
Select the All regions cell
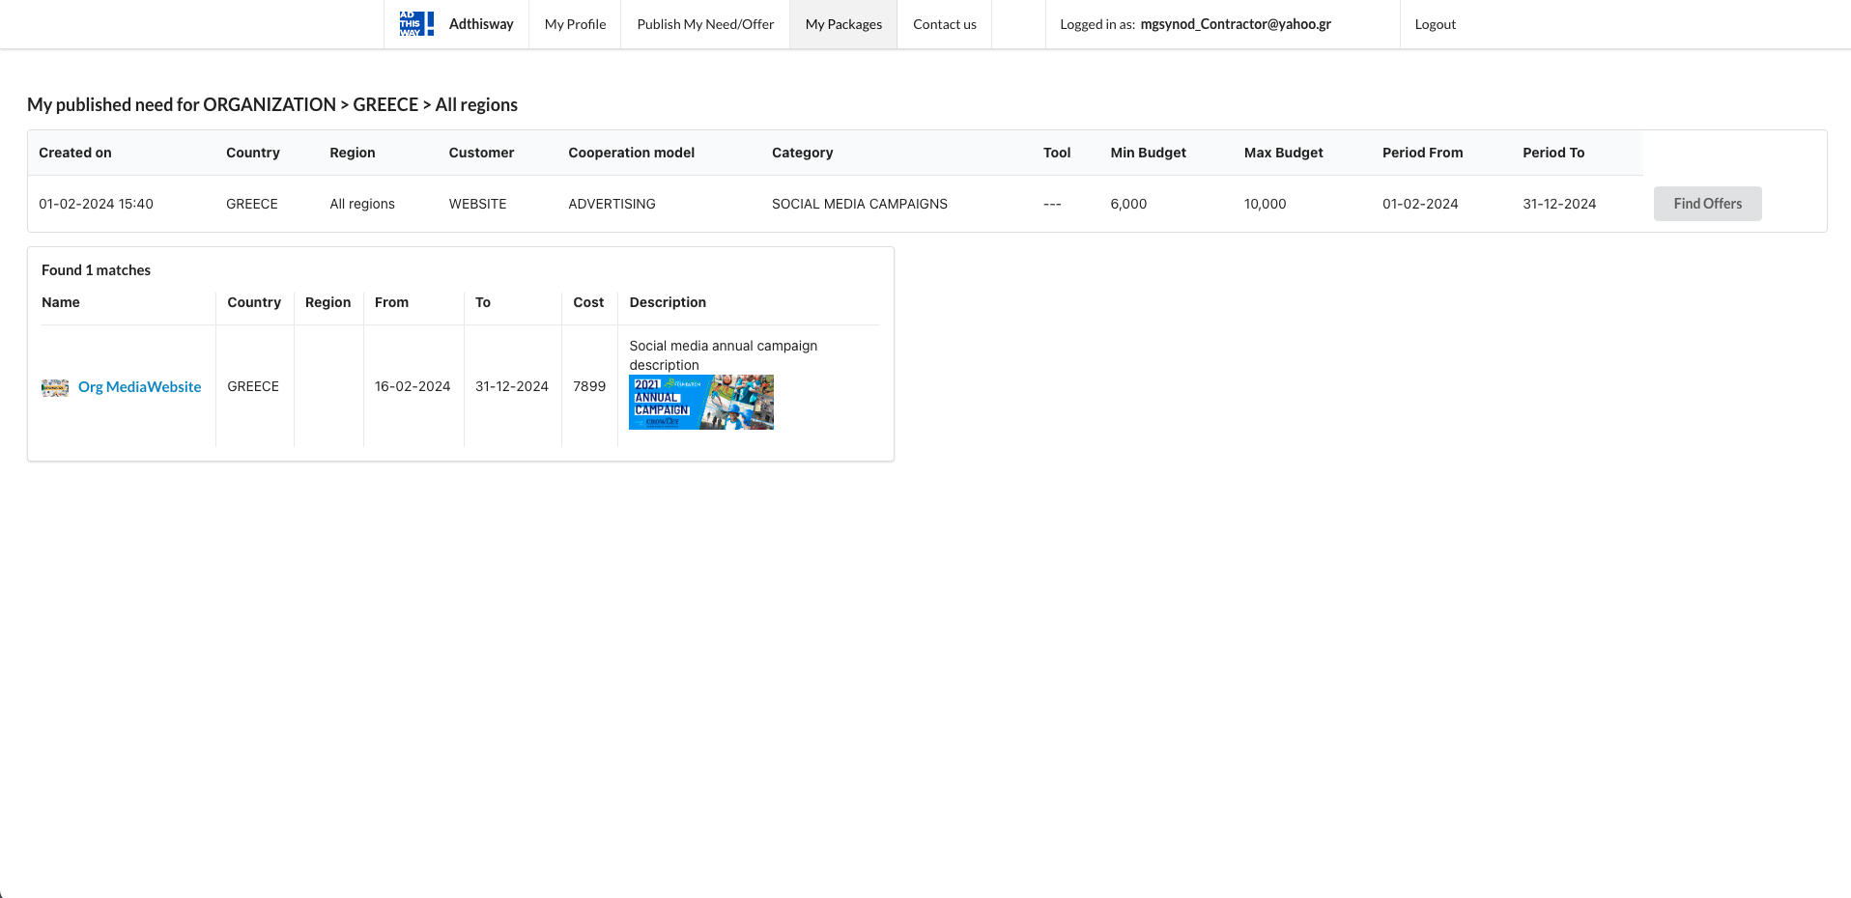tap(362, 204)
